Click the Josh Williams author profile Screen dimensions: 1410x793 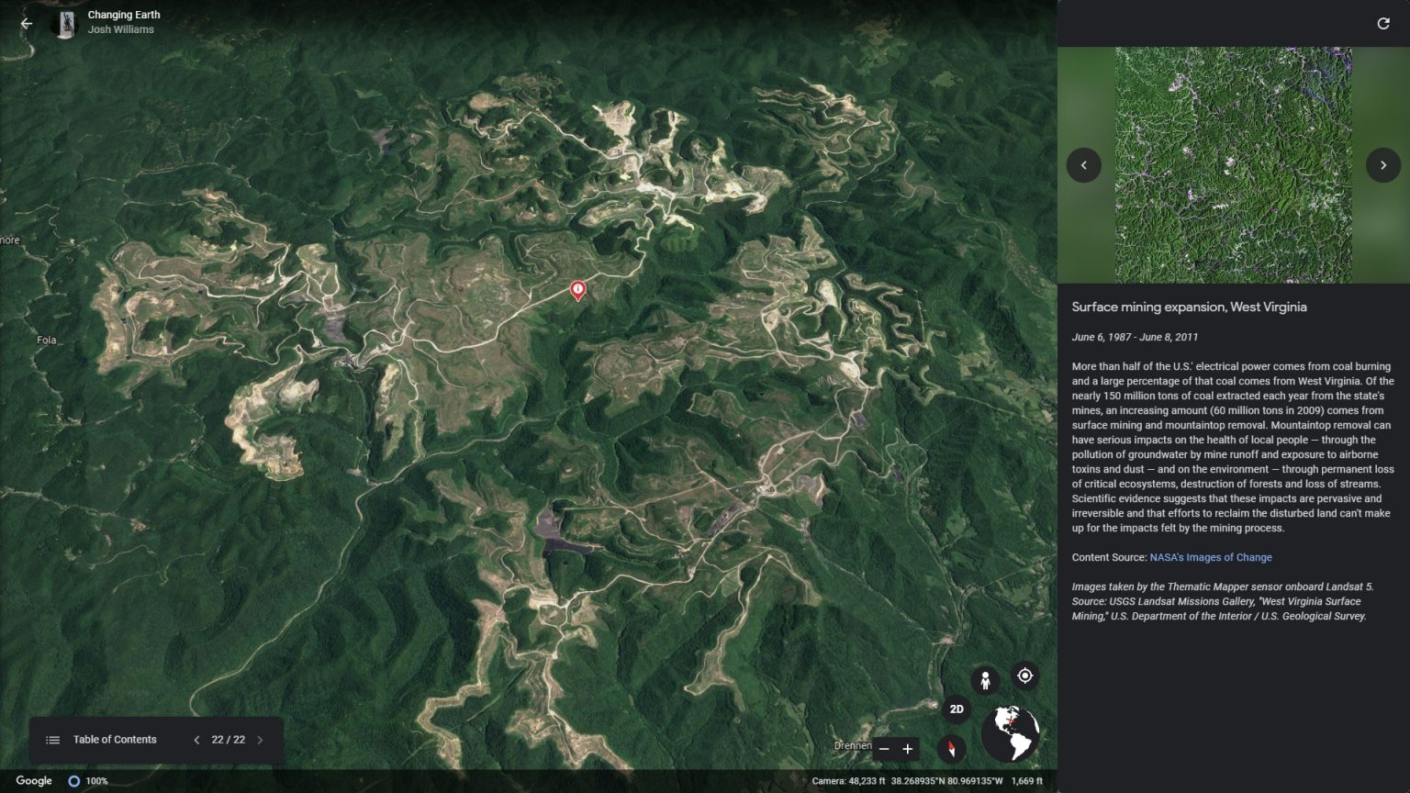120,29
